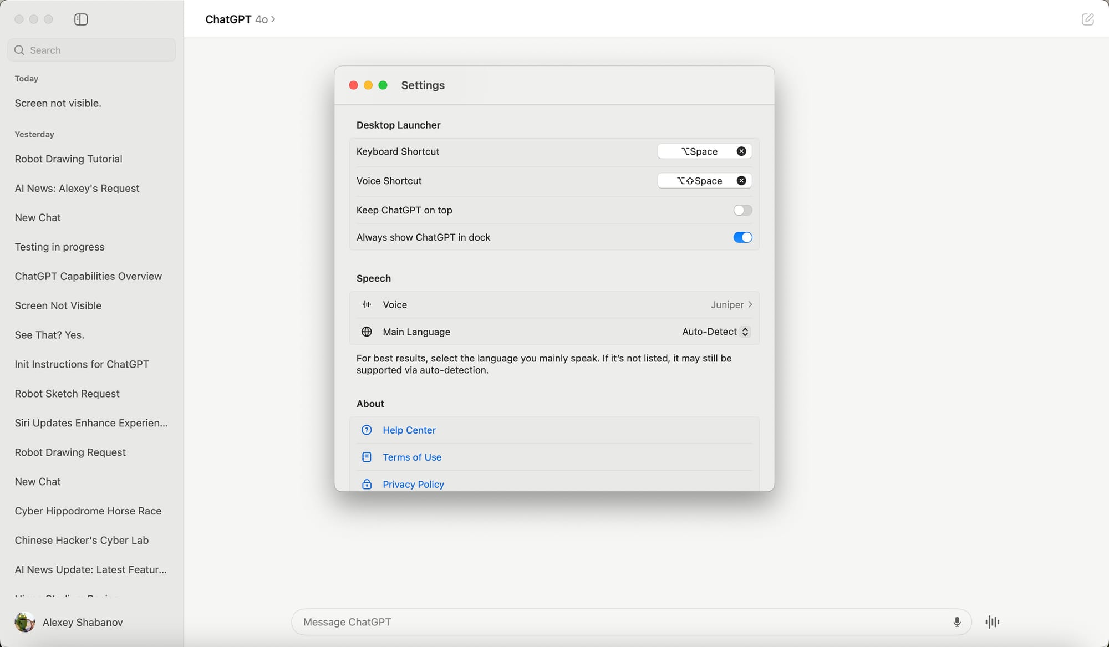Click the magnifier icon in the search field
Image resolution: width=1109 pixels, height=647 pixels.
coord(19,50)
